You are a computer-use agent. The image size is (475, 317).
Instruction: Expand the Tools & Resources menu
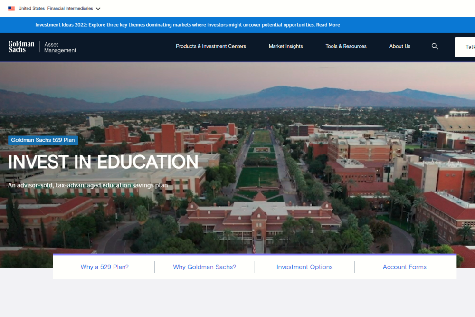pyautogui.click(x=346, y=47)
